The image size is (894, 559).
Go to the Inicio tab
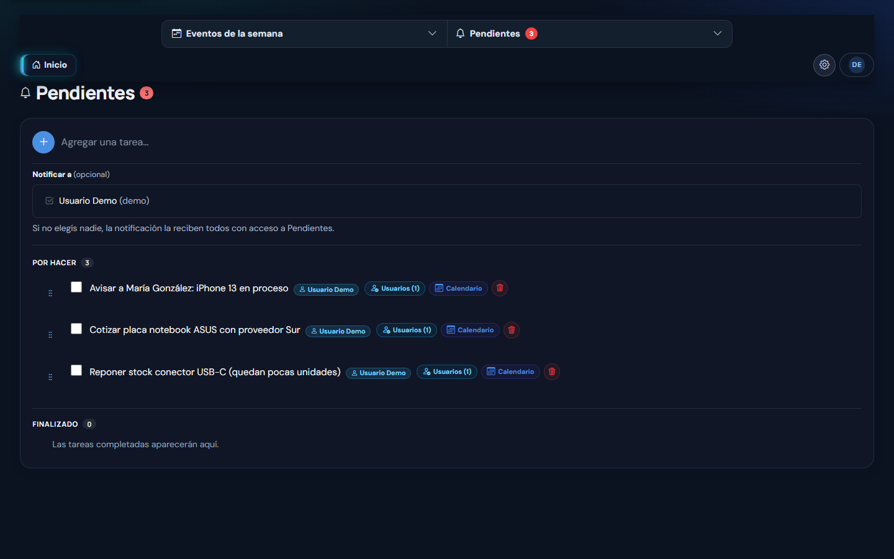coord(49,65)
